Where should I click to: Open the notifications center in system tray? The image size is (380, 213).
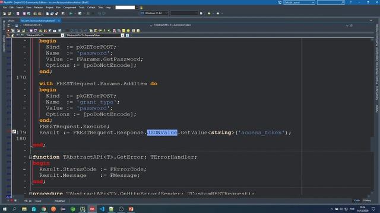[x=373, y=209]
